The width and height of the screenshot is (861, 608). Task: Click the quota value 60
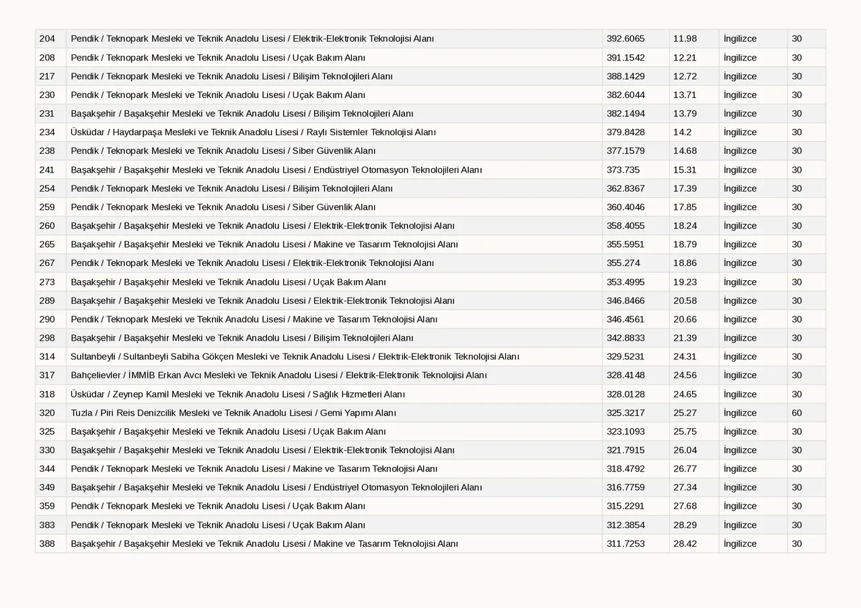[x=797, y=413]
